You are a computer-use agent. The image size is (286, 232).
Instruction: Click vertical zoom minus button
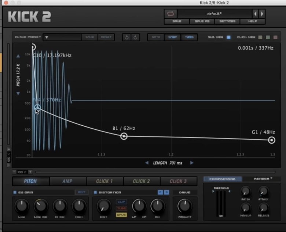tap(8, 165)
